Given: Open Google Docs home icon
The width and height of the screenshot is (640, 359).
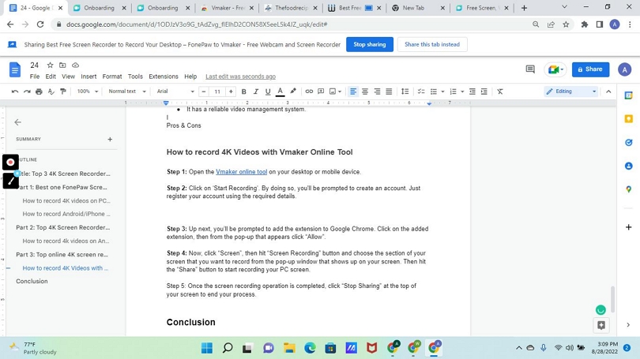Looking at the screenshot, I should [15, 70].
